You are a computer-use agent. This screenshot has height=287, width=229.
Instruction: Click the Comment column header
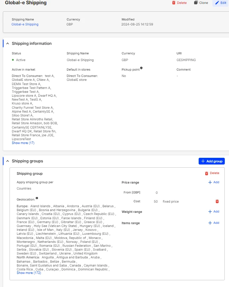[183, 70]
